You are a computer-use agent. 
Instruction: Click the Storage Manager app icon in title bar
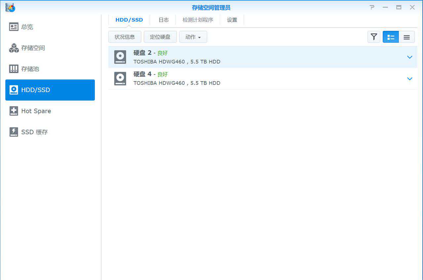tap(10, 7)
